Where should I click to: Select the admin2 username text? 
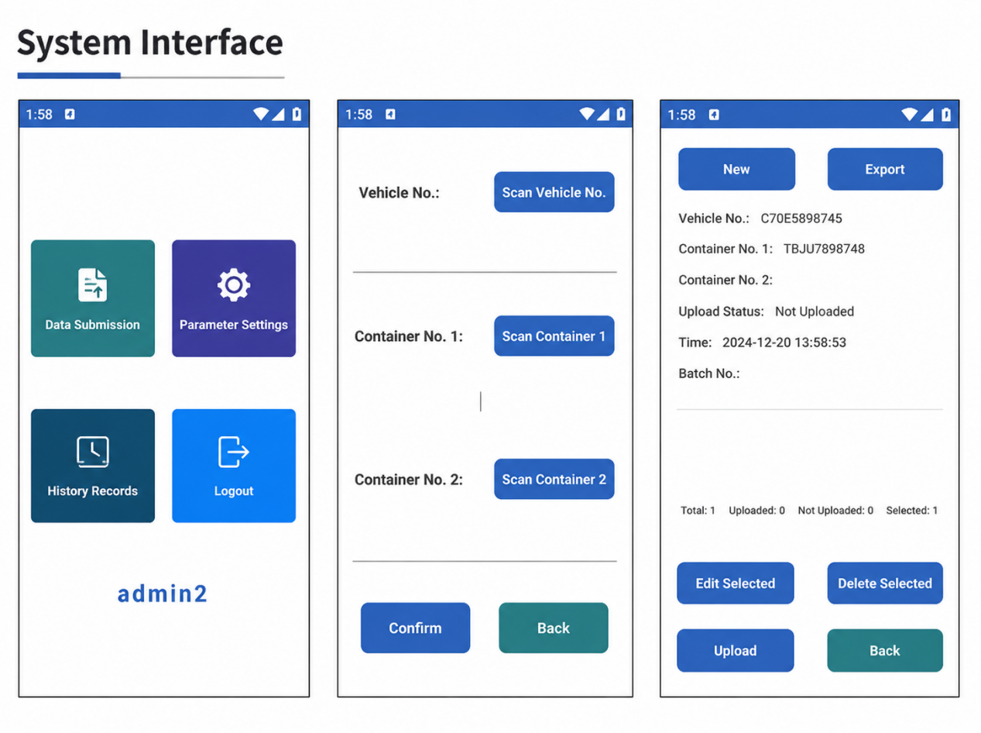coord(163,594)
